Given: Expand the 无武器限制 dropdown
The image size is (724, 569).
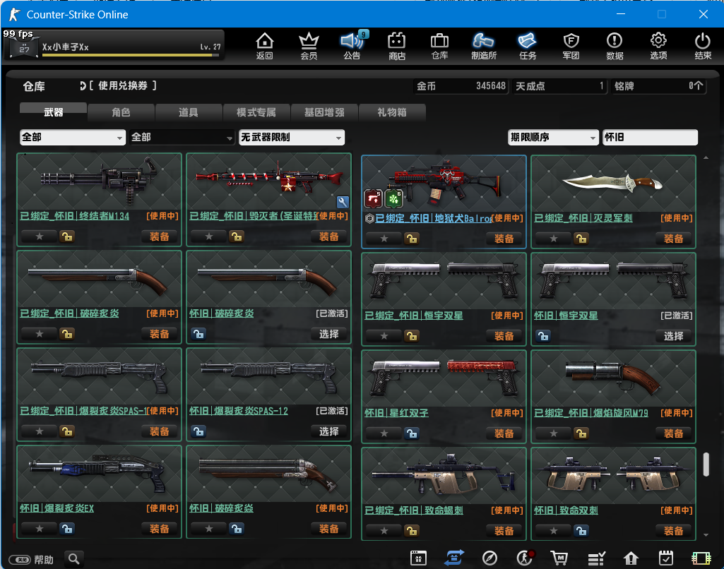Looking at the screenshot, I should pos(291,137).
